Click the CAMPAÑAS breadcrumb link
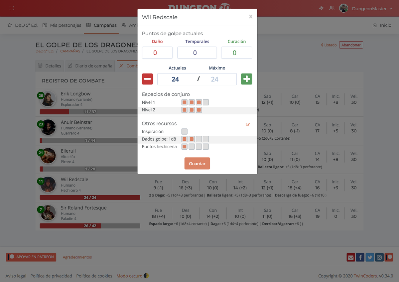This screenshot has width=399, height=282. pyautogui.click(x=70, y=51)
